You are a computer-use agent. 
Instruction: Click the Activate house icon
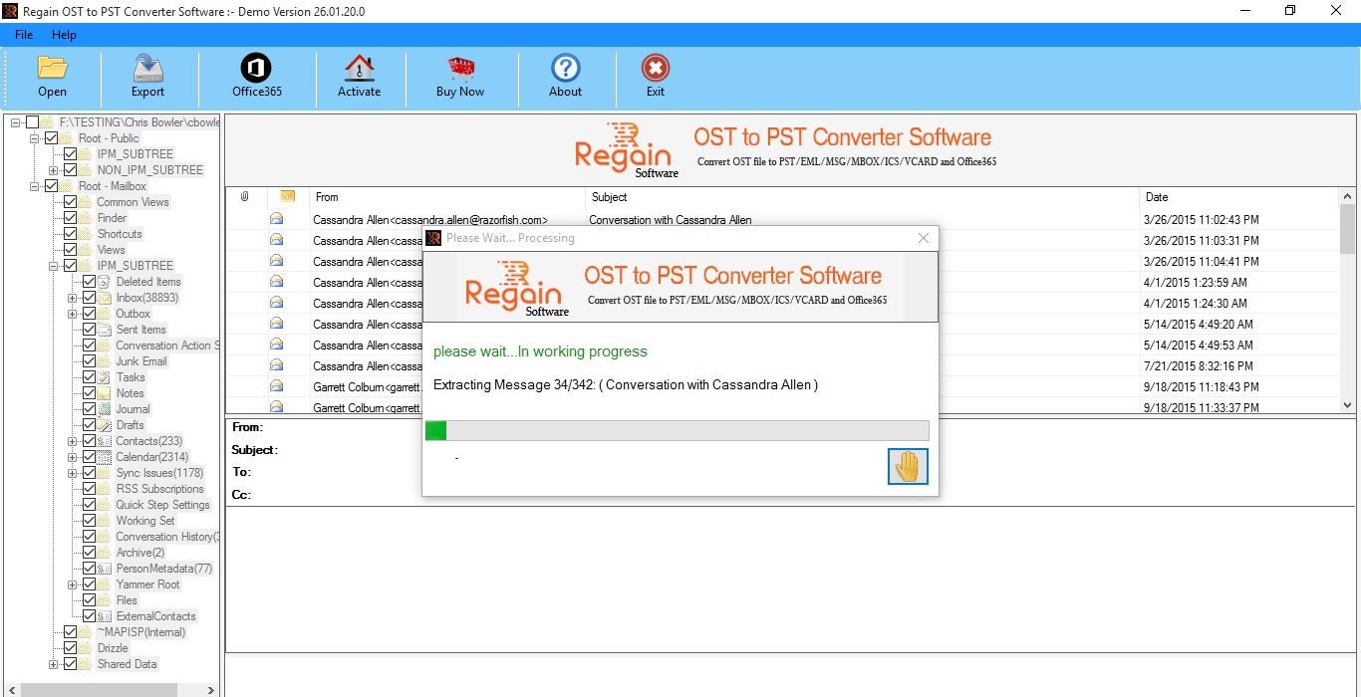[359, 68]
